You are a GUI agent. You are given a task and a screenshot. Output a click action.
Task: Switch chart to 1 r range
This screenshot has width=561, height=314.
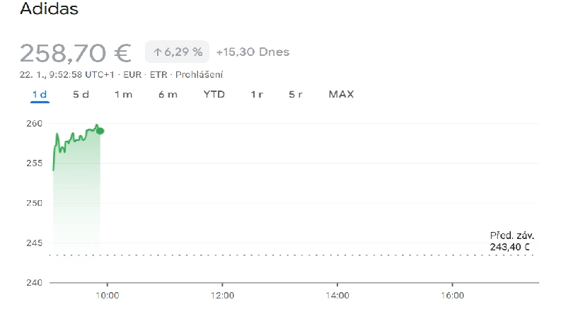coord(257,95)
